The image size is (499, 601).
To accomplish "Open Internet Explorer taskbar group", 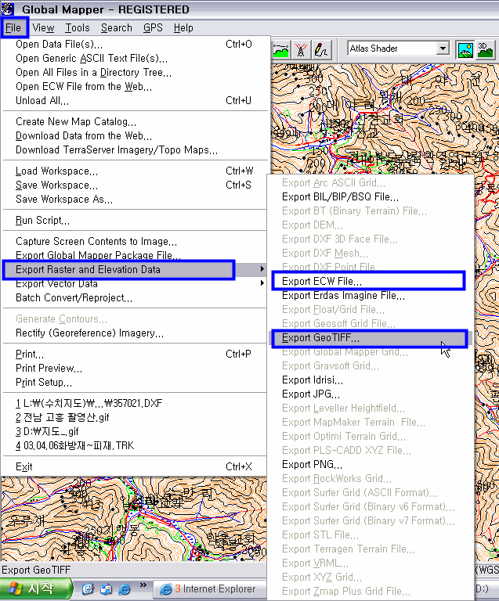I will click(x=210, y=589).
